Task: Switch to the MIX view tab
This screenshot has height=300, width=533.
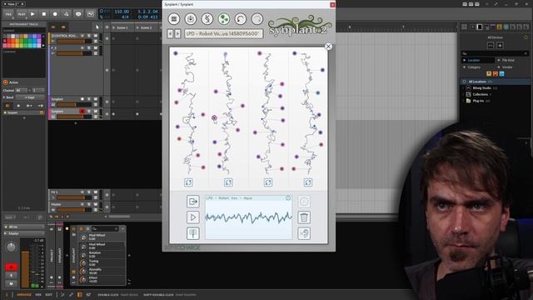Action: pos(38,295)
